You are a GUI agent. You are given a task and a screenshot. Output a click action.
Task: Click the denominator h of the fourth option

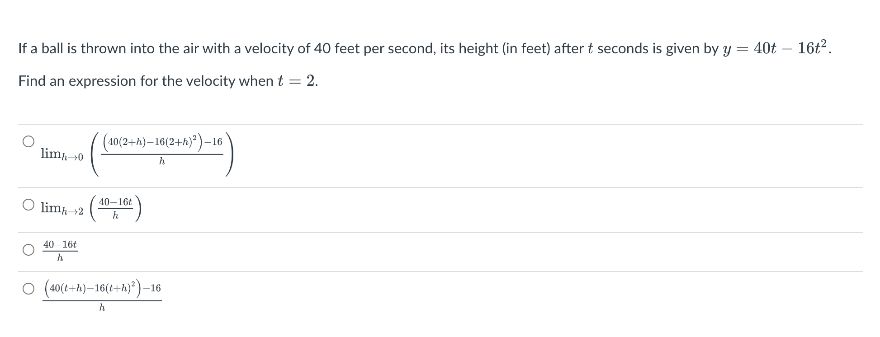102,308
